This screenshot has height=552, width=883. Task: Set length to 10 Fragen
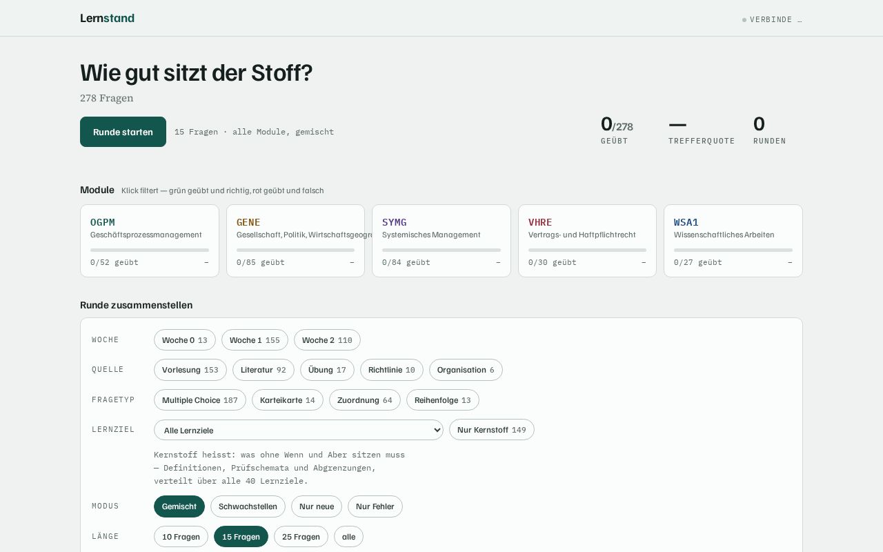(x=181, y=537)
